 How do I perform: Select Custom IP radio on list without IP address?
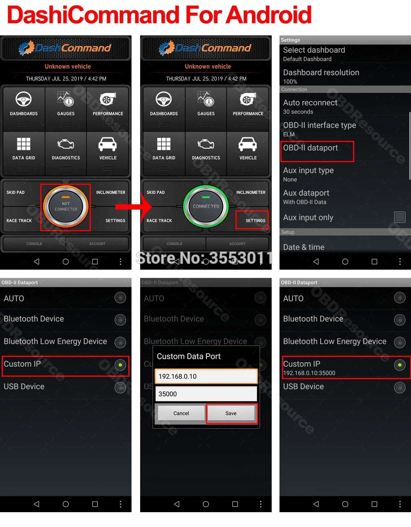point(120,365)
